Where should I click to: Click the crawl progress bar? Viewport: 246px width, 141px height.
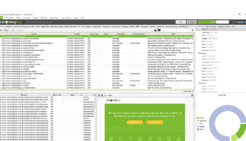[x=213, y=22]
